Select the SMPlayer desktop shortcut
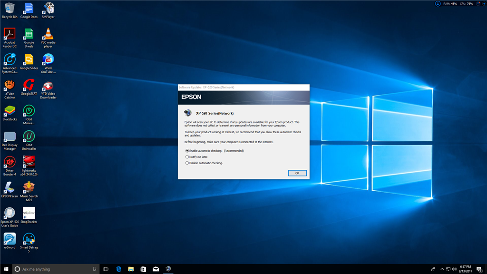 (48, 10)
